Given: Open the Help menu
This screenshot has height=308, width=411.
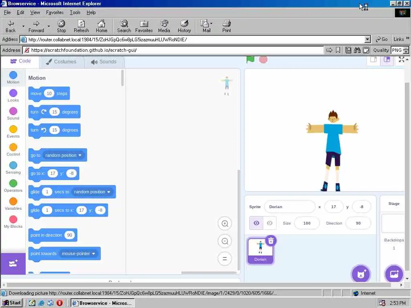Looking at the screenshot, I should click(91, 12).
